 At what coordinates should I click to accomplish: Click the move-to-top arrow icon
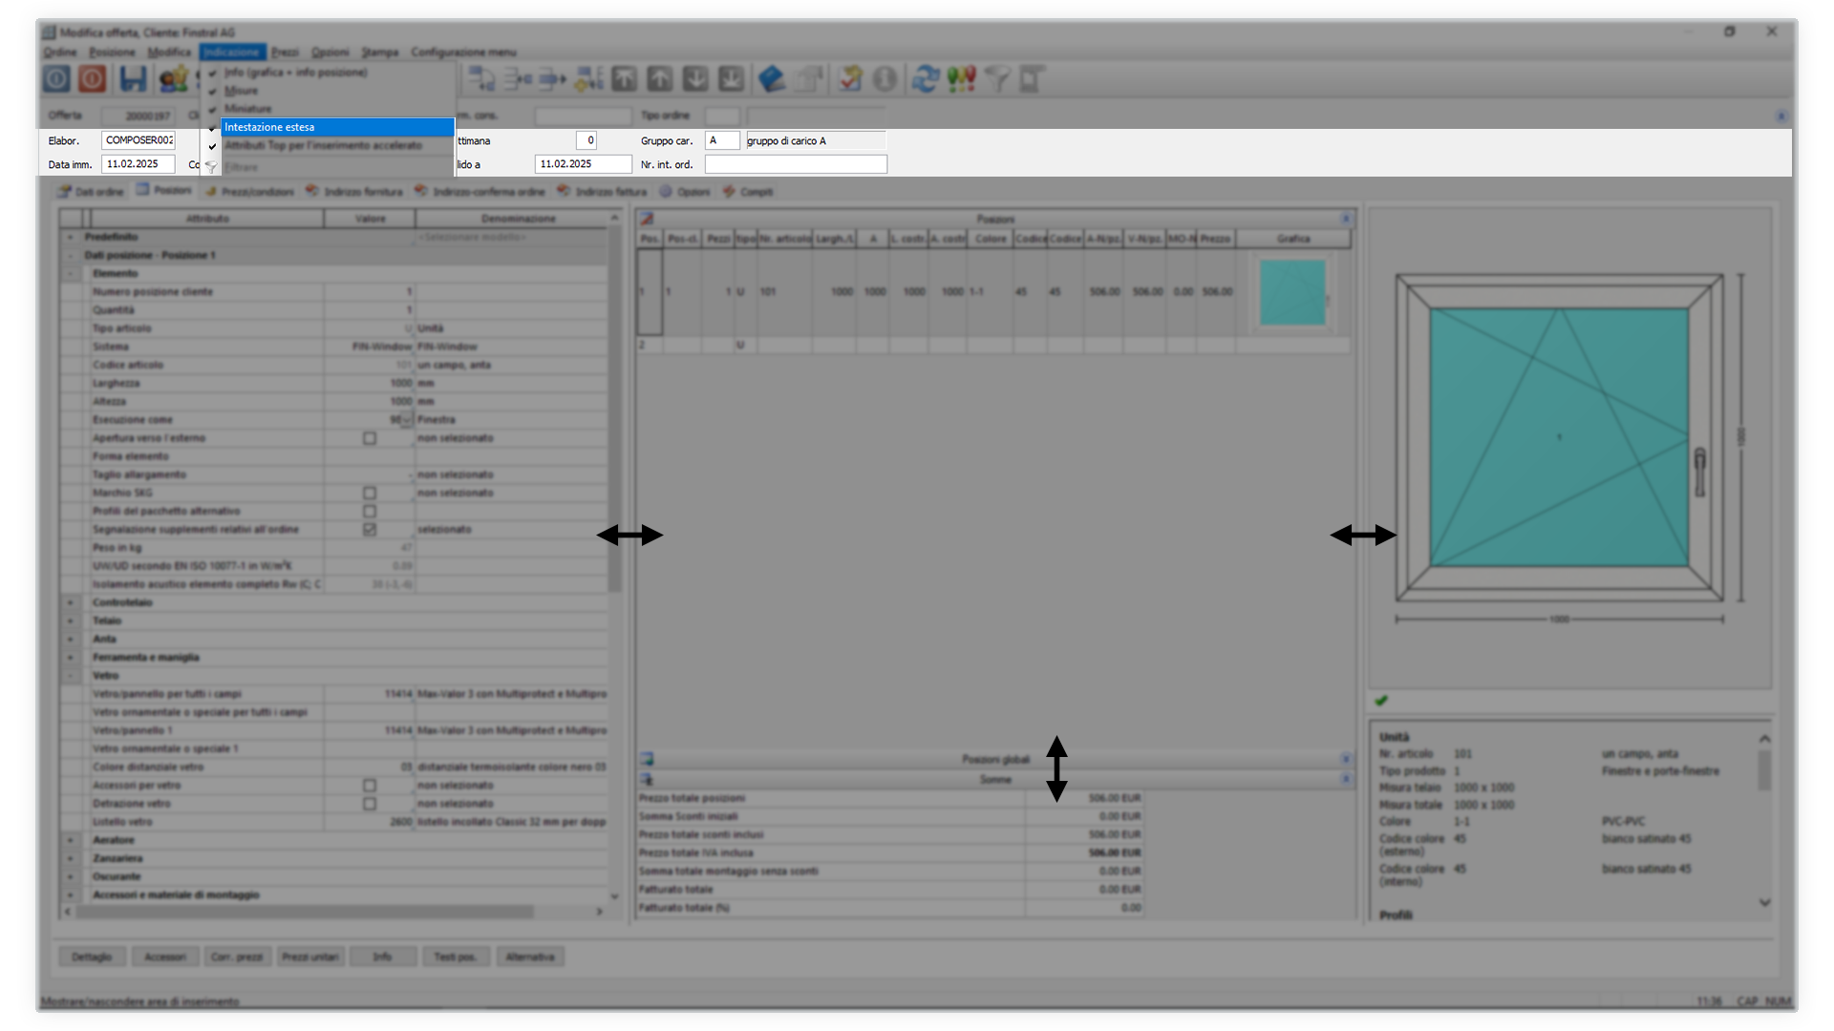624,78
